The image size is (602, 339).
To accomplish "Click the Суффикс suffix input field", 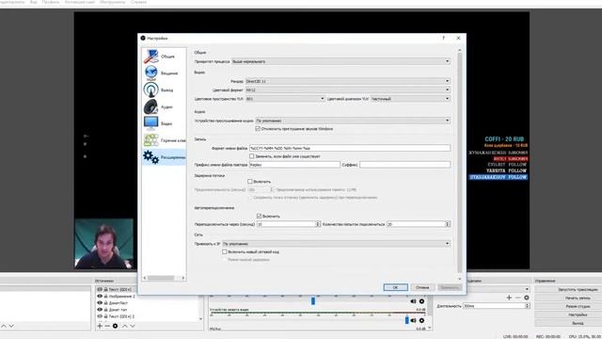I will tap(405, 165).
